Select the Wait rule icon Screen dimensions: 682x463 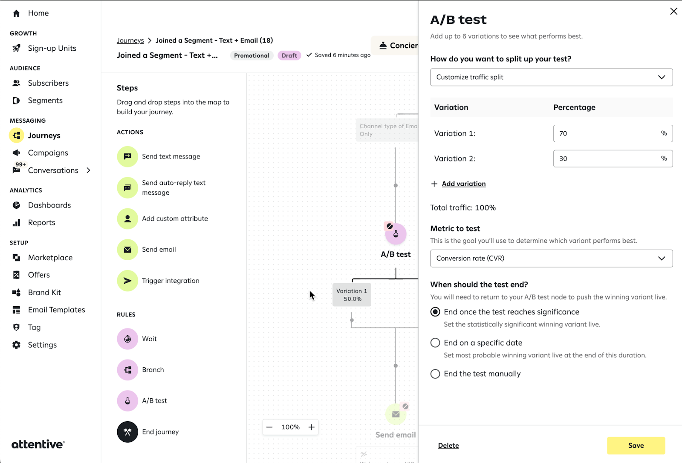coord(127,339)
